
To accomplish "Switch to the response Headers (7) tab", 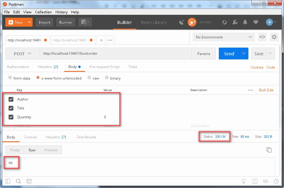I will (x=56, y=137).
